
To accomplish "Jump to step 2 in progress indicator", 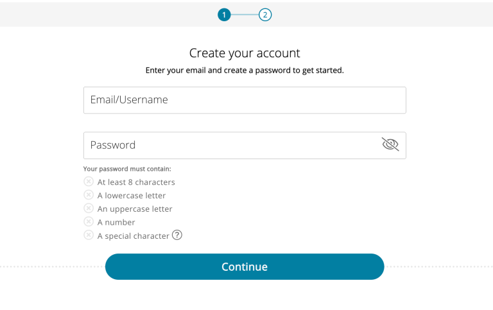I will point(265,15).
